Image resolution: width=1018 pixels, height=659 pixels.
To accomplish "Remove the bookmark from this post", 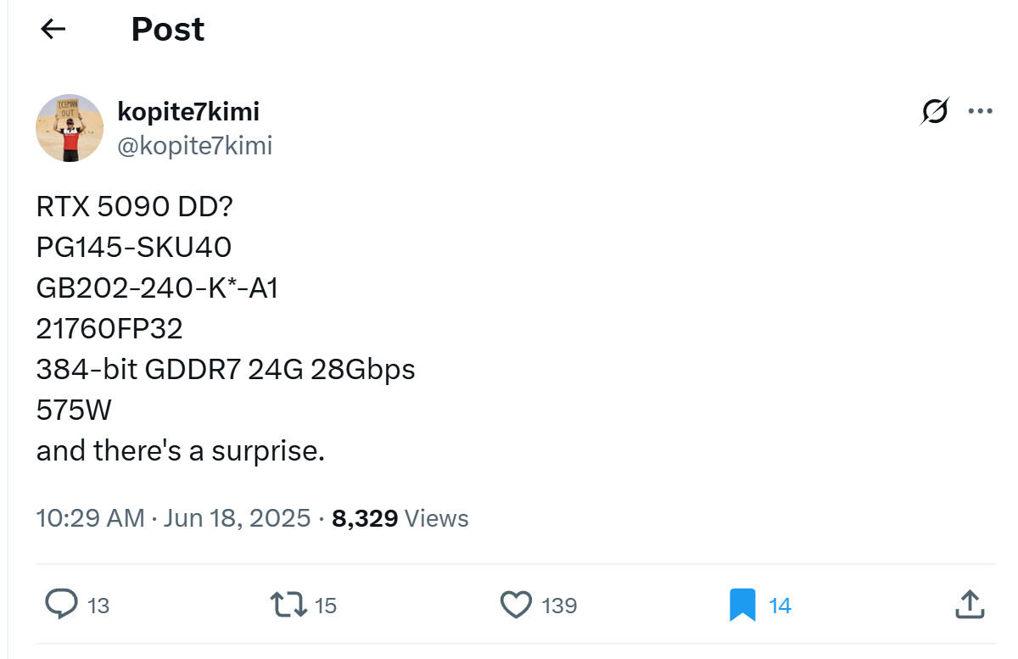I will pos(741,605).
